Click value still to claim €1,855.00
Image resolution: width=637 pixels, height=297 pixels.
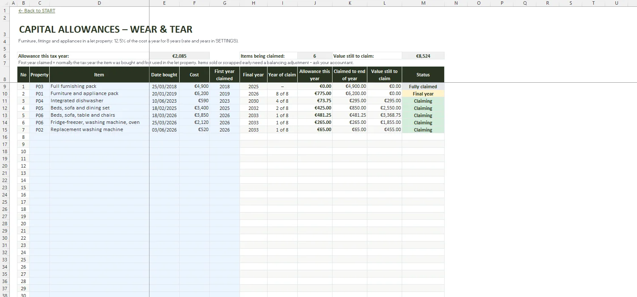384,123
